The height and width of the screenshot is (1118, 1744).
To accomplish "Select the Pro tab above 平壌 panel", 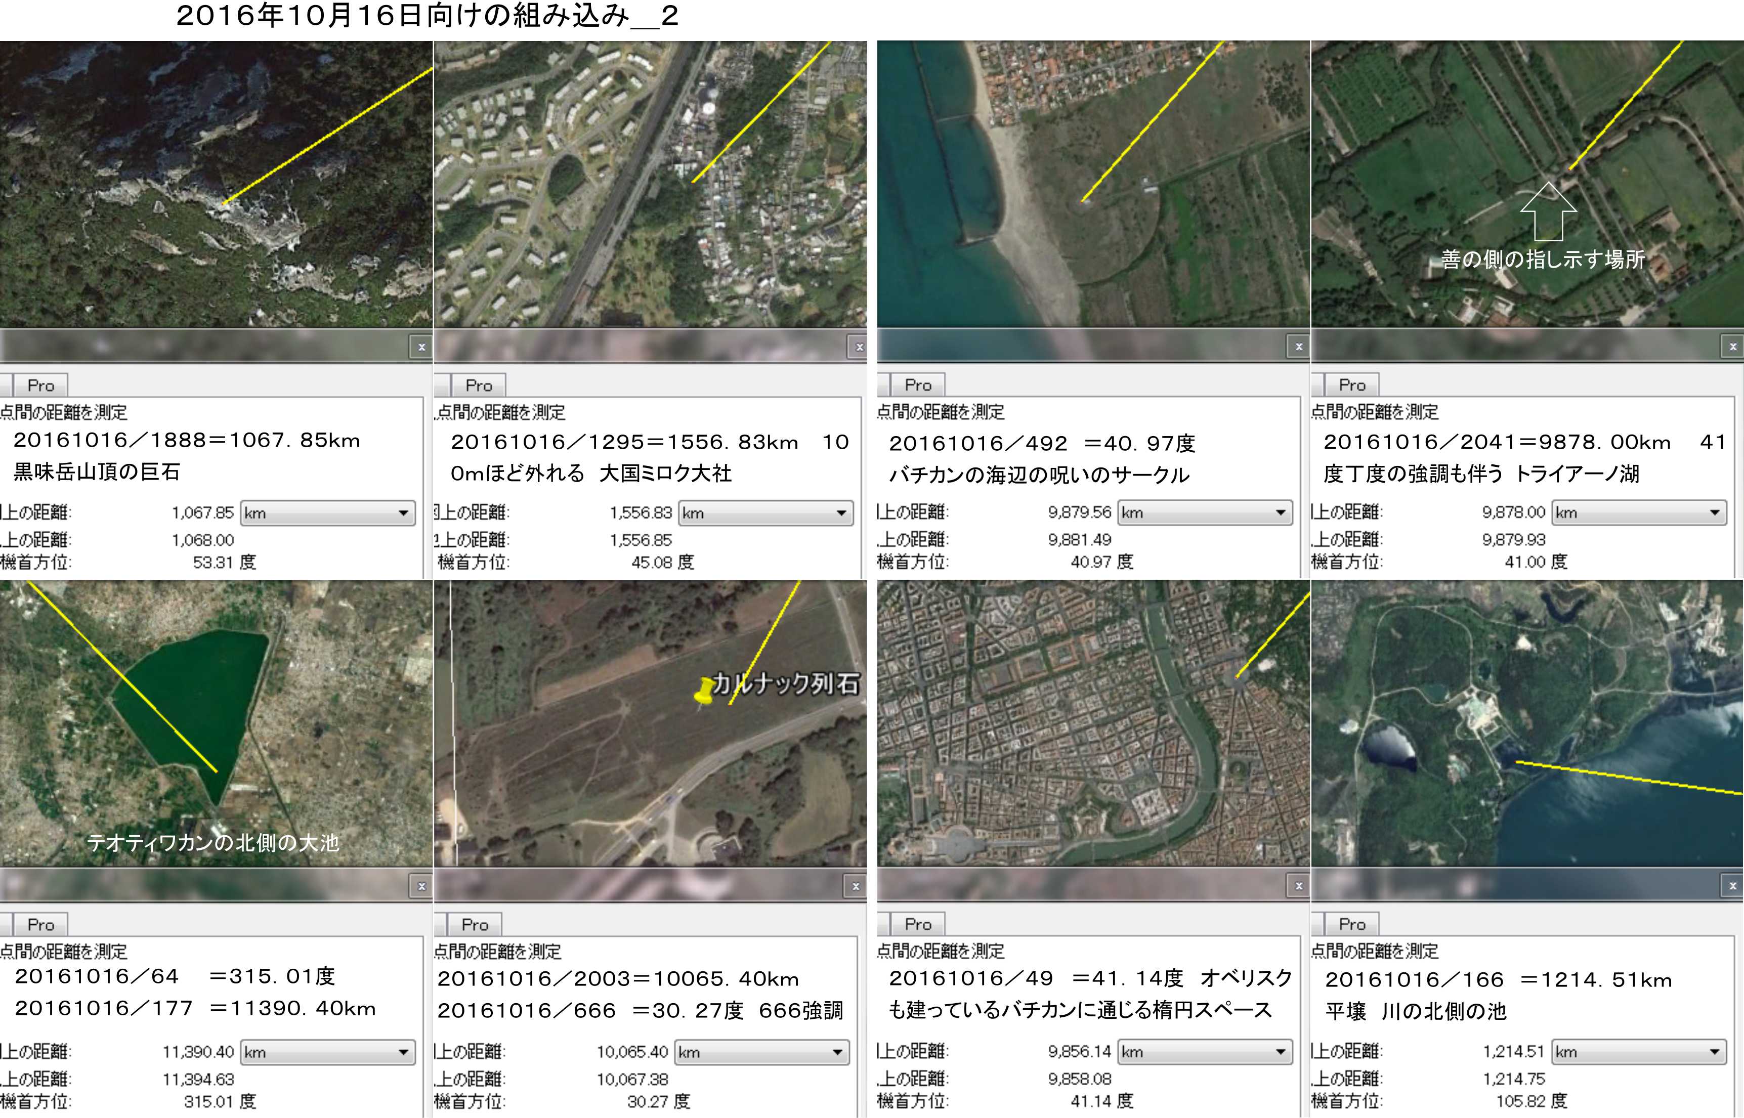I will click(1352, 924).
